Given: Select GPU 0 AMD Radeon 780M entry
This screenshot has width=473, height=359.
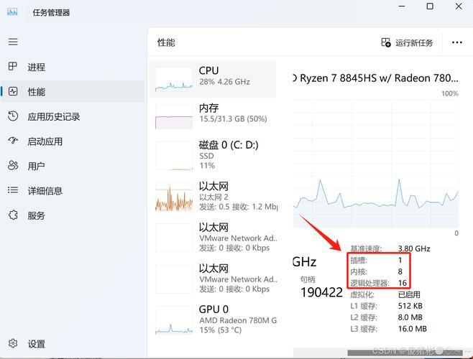Looking at the screenshot, I should coord(213,320).
